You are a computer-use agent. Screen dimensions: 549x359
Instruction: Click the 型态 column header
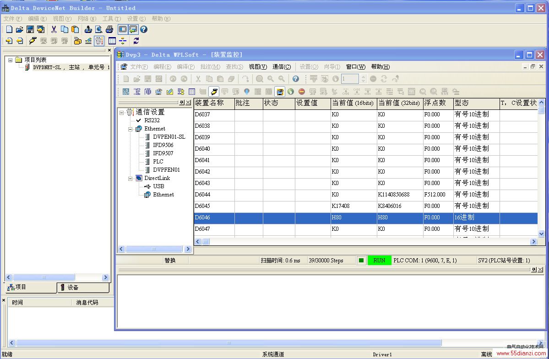pos(476,103)
